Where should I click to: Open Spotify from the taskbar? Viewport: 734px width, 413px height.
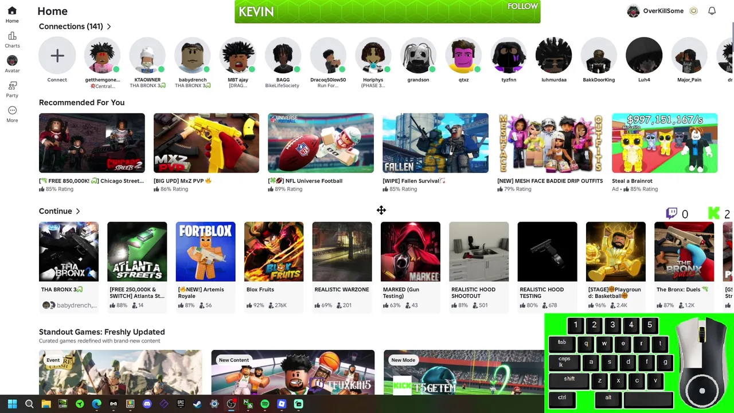coord(265,404)
